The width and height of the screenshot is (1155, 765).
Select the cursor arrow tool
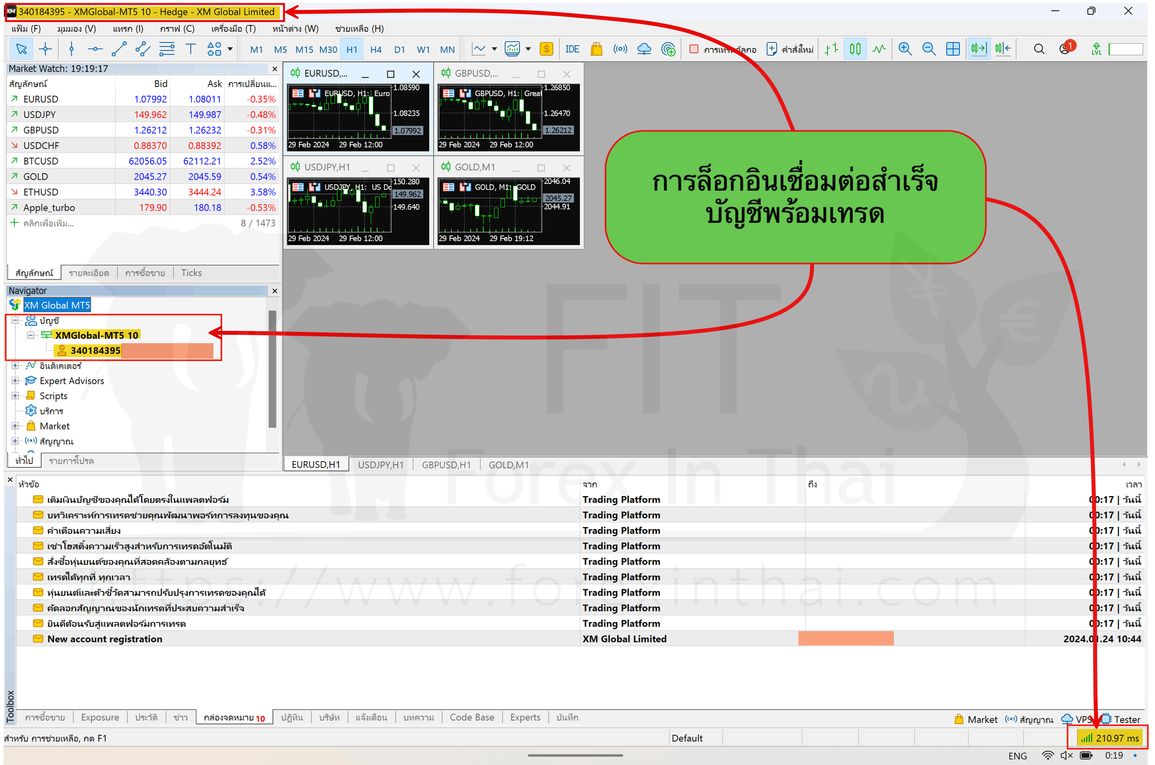click(x=21, y=49)
